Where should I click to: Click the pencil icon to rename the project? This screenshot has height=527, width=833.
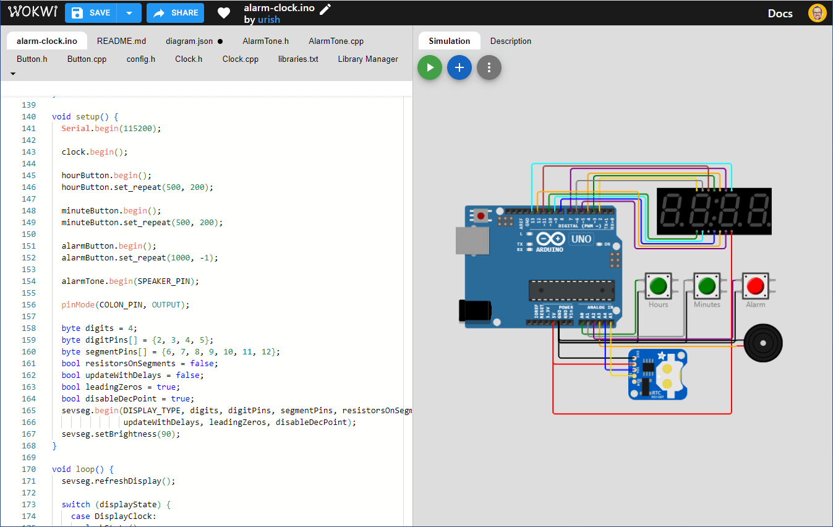click(325, 8)
